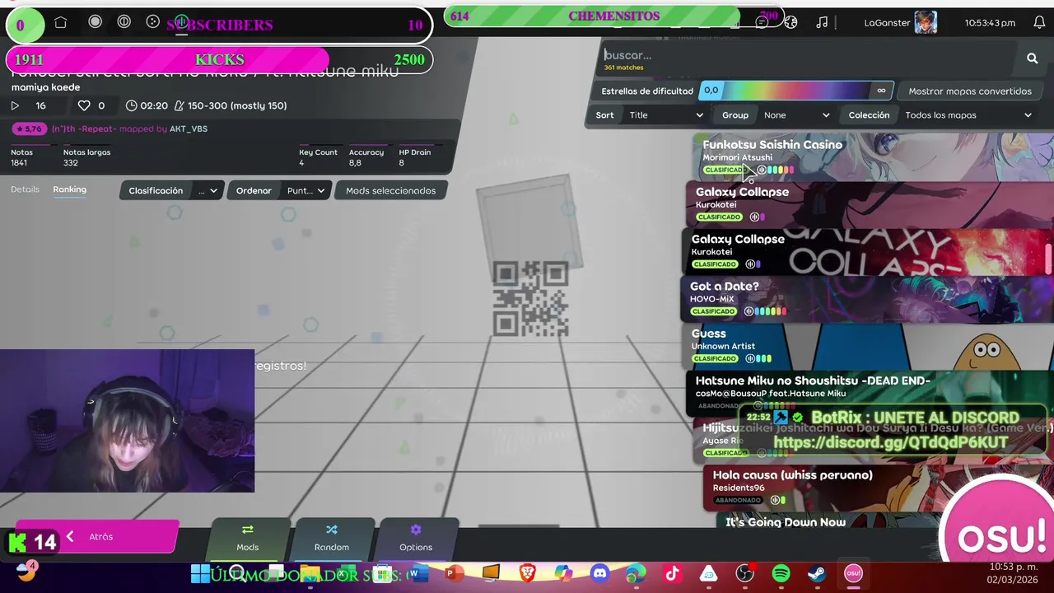The height and width of the screenshot is (593, 1054).
Task: Click the rainbow difficulty stars range bar
Action: 796,91
